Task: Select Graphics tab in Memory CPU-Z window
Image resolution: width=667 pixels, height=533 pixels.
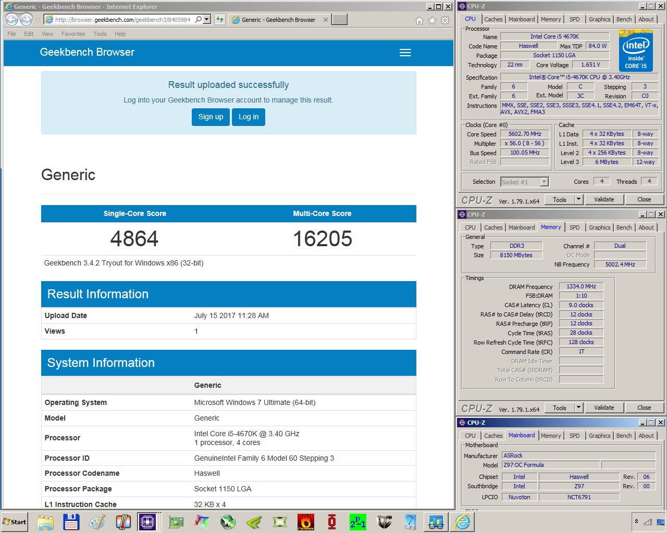Action: pyautogui.click(x=599, y=227)
